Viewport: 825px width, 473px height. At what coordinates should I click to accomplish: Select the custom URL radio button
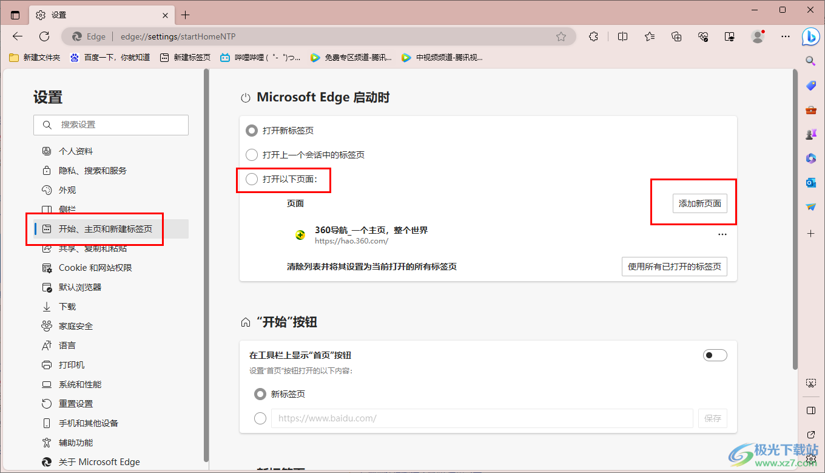click(260, 418)
